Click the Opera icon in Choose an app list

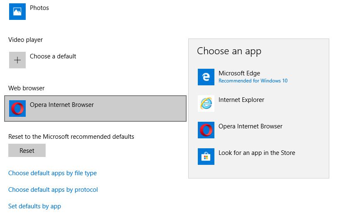(206, 130)
